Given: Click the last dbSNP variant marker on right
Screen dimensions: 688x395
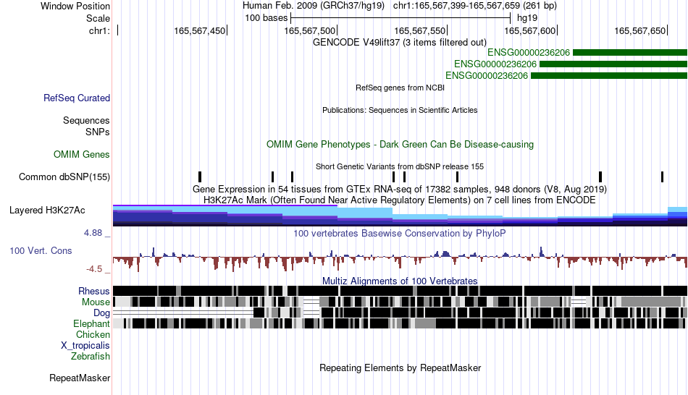Looking at the screenshot, I should click(x=662, y=177).
